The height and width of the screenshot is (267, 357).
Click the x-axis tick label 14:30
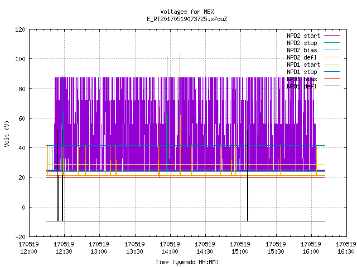tap(205, 251)
